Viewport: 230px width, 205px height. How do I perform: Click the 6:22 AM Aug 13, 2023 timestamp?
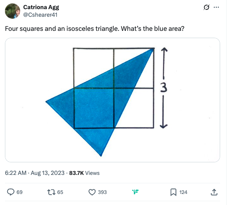coord(35,173)
